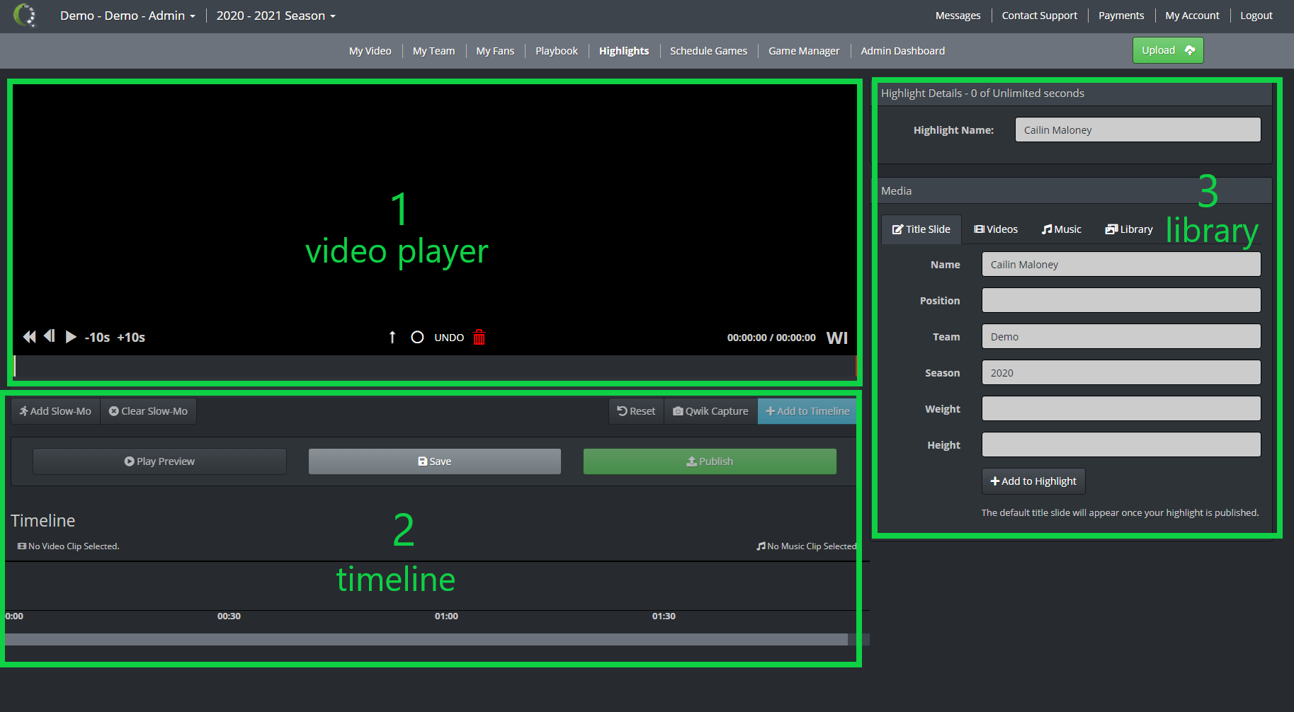Select Add Slow-Mo above the timeline
1294x712 pixels.
coord(55,410)
